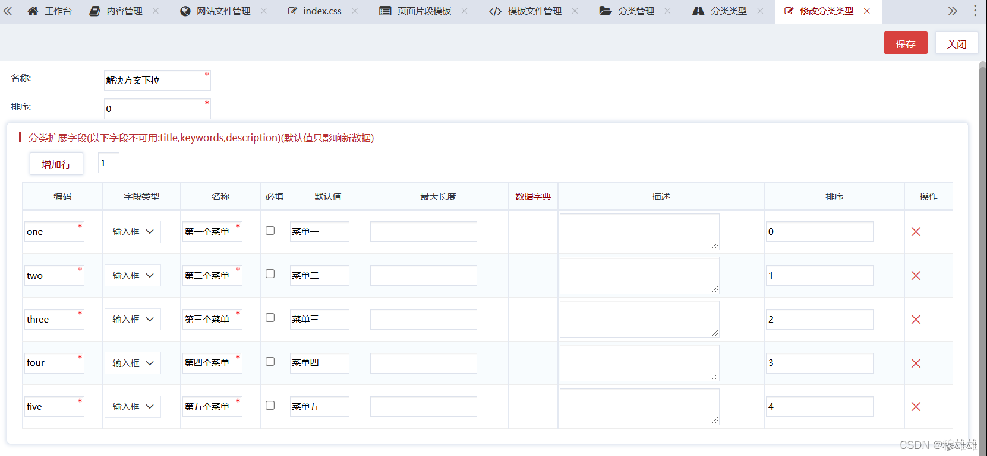Click the 排序 input field at top
The height and width of the screenshot is (456, 987).
pyautogui.click(x=157, y=109)
